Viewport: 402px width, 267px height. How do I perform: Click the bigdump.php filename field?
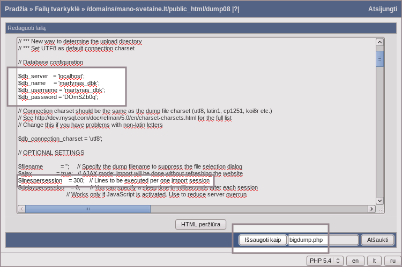point(323,240)
